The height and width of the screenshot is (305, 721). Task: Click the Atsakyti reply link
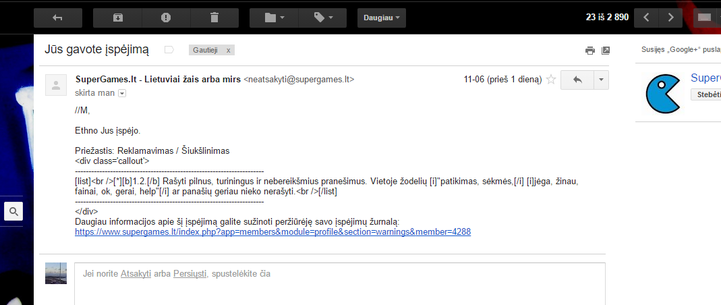tap(136, 274)
